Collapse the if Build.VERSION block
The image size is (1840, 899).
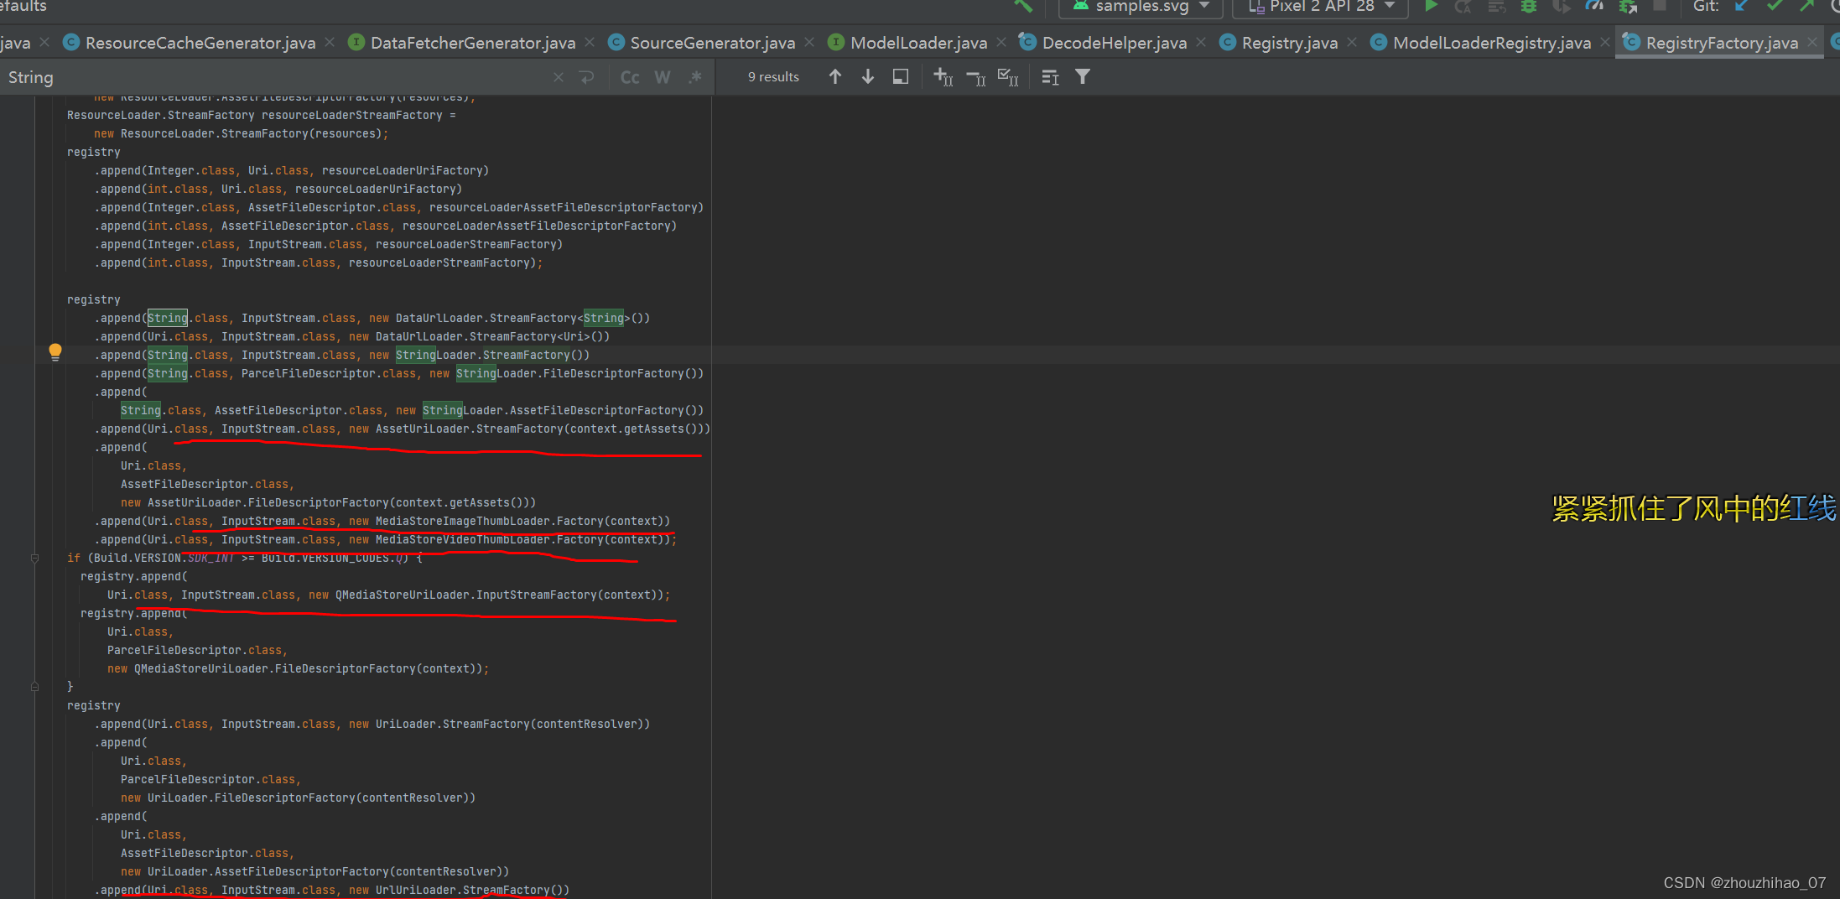pyautogui.click(x=34, y=558)
